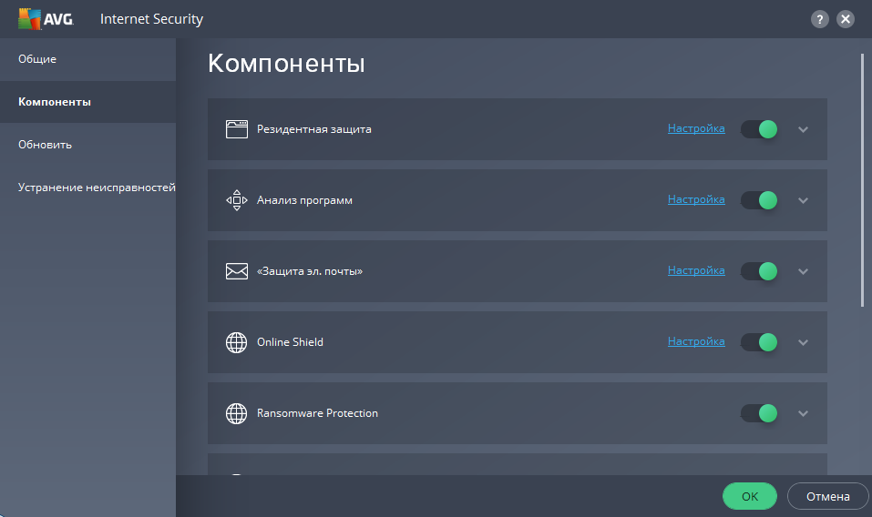Screen dimensions: 872x517
Task: Disable Ransomware Protection toggle
Action: pyautogui.click(x=759, y=413)
